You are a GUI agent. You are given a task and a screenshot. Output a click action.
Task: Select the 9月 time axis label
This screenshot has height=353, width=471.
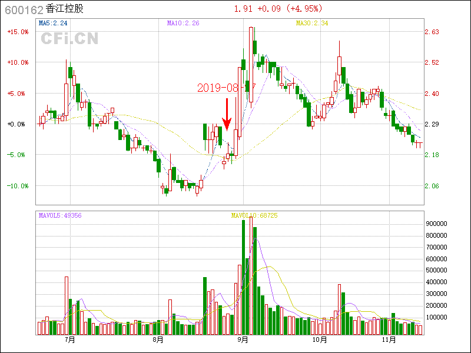[242, 339]
